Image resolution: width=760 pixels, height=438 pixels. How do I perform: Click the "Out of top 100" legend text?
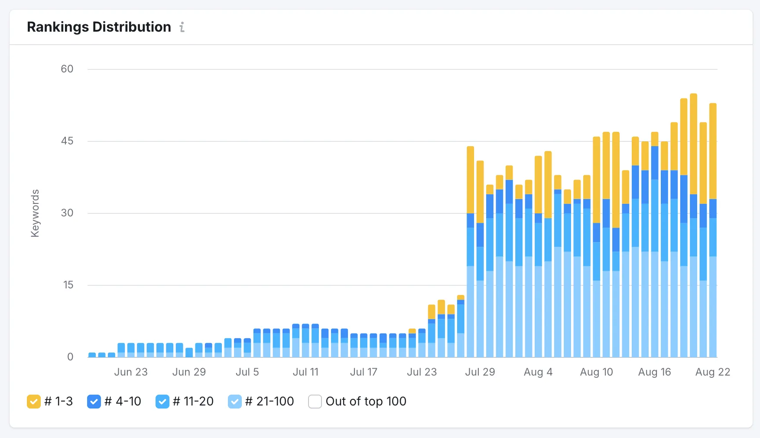(x=366, y=402)
